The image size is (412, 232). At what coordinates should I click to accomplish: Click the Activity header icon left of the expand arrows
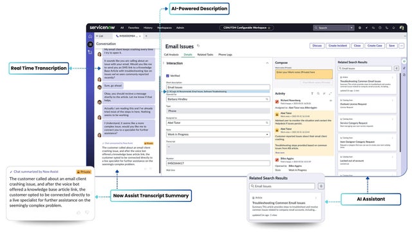coord(324,93)
